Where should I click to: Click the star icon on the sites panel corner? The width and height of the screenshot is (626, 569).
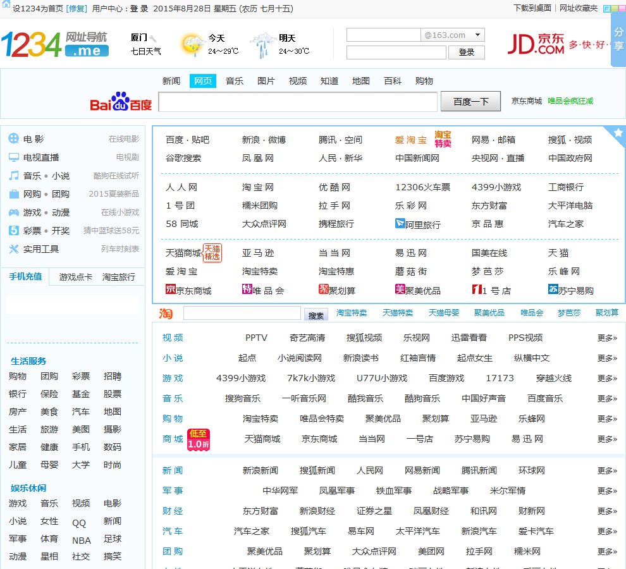point(618,133)
